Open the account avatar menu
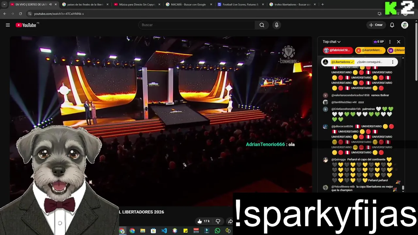 pyautogui.click(x=405, y=25)
